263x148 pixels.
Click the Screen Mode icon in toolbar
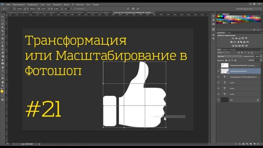pyautogui.click(x=2, y=99)
